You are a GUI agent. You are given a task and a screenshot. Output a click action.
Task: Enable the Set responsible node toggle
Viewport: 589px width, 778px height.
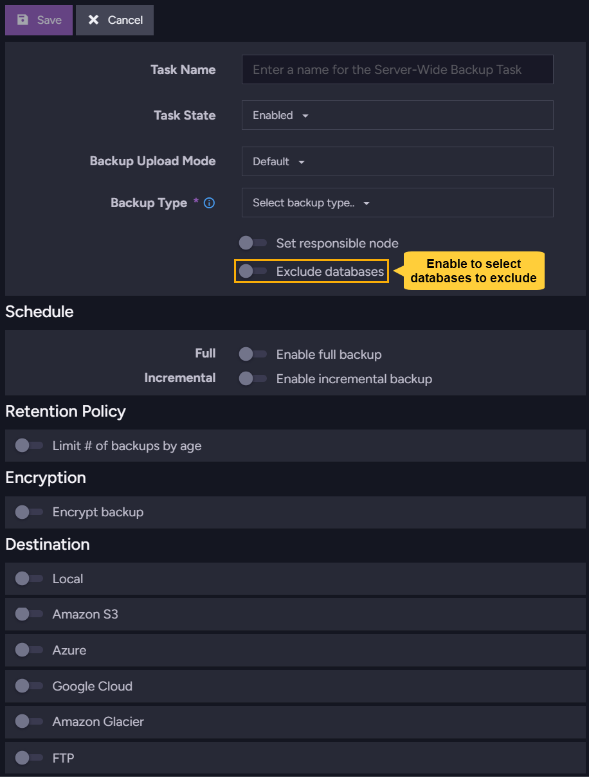tap(253, 243)
